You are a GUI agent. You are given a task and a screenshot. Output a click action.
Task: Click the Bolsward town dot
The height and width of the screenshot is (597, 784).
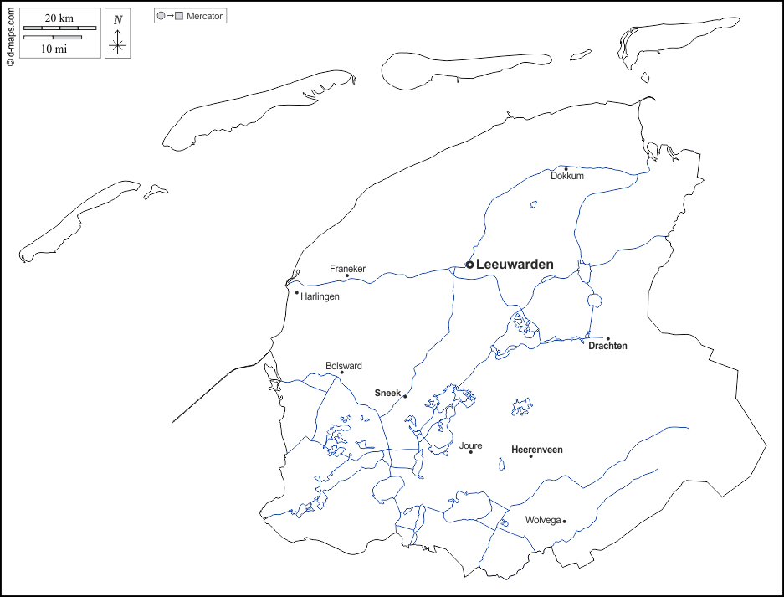pos(342,373)
